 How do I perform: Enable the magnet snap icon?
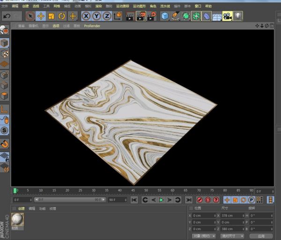[x=5, y=143]
